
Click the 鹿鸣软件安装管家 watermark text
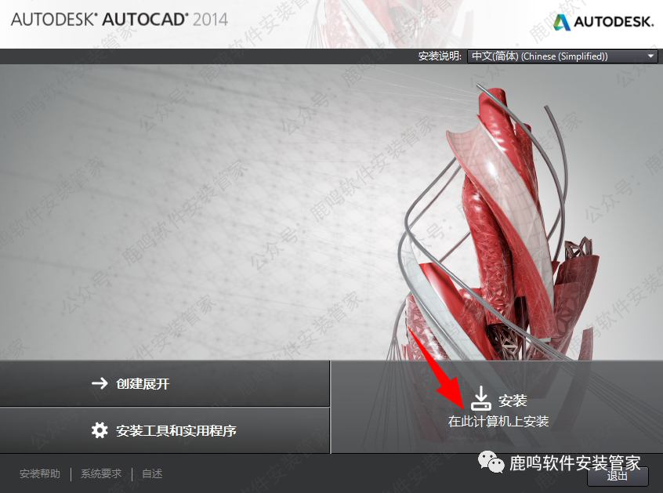[575, 463]
